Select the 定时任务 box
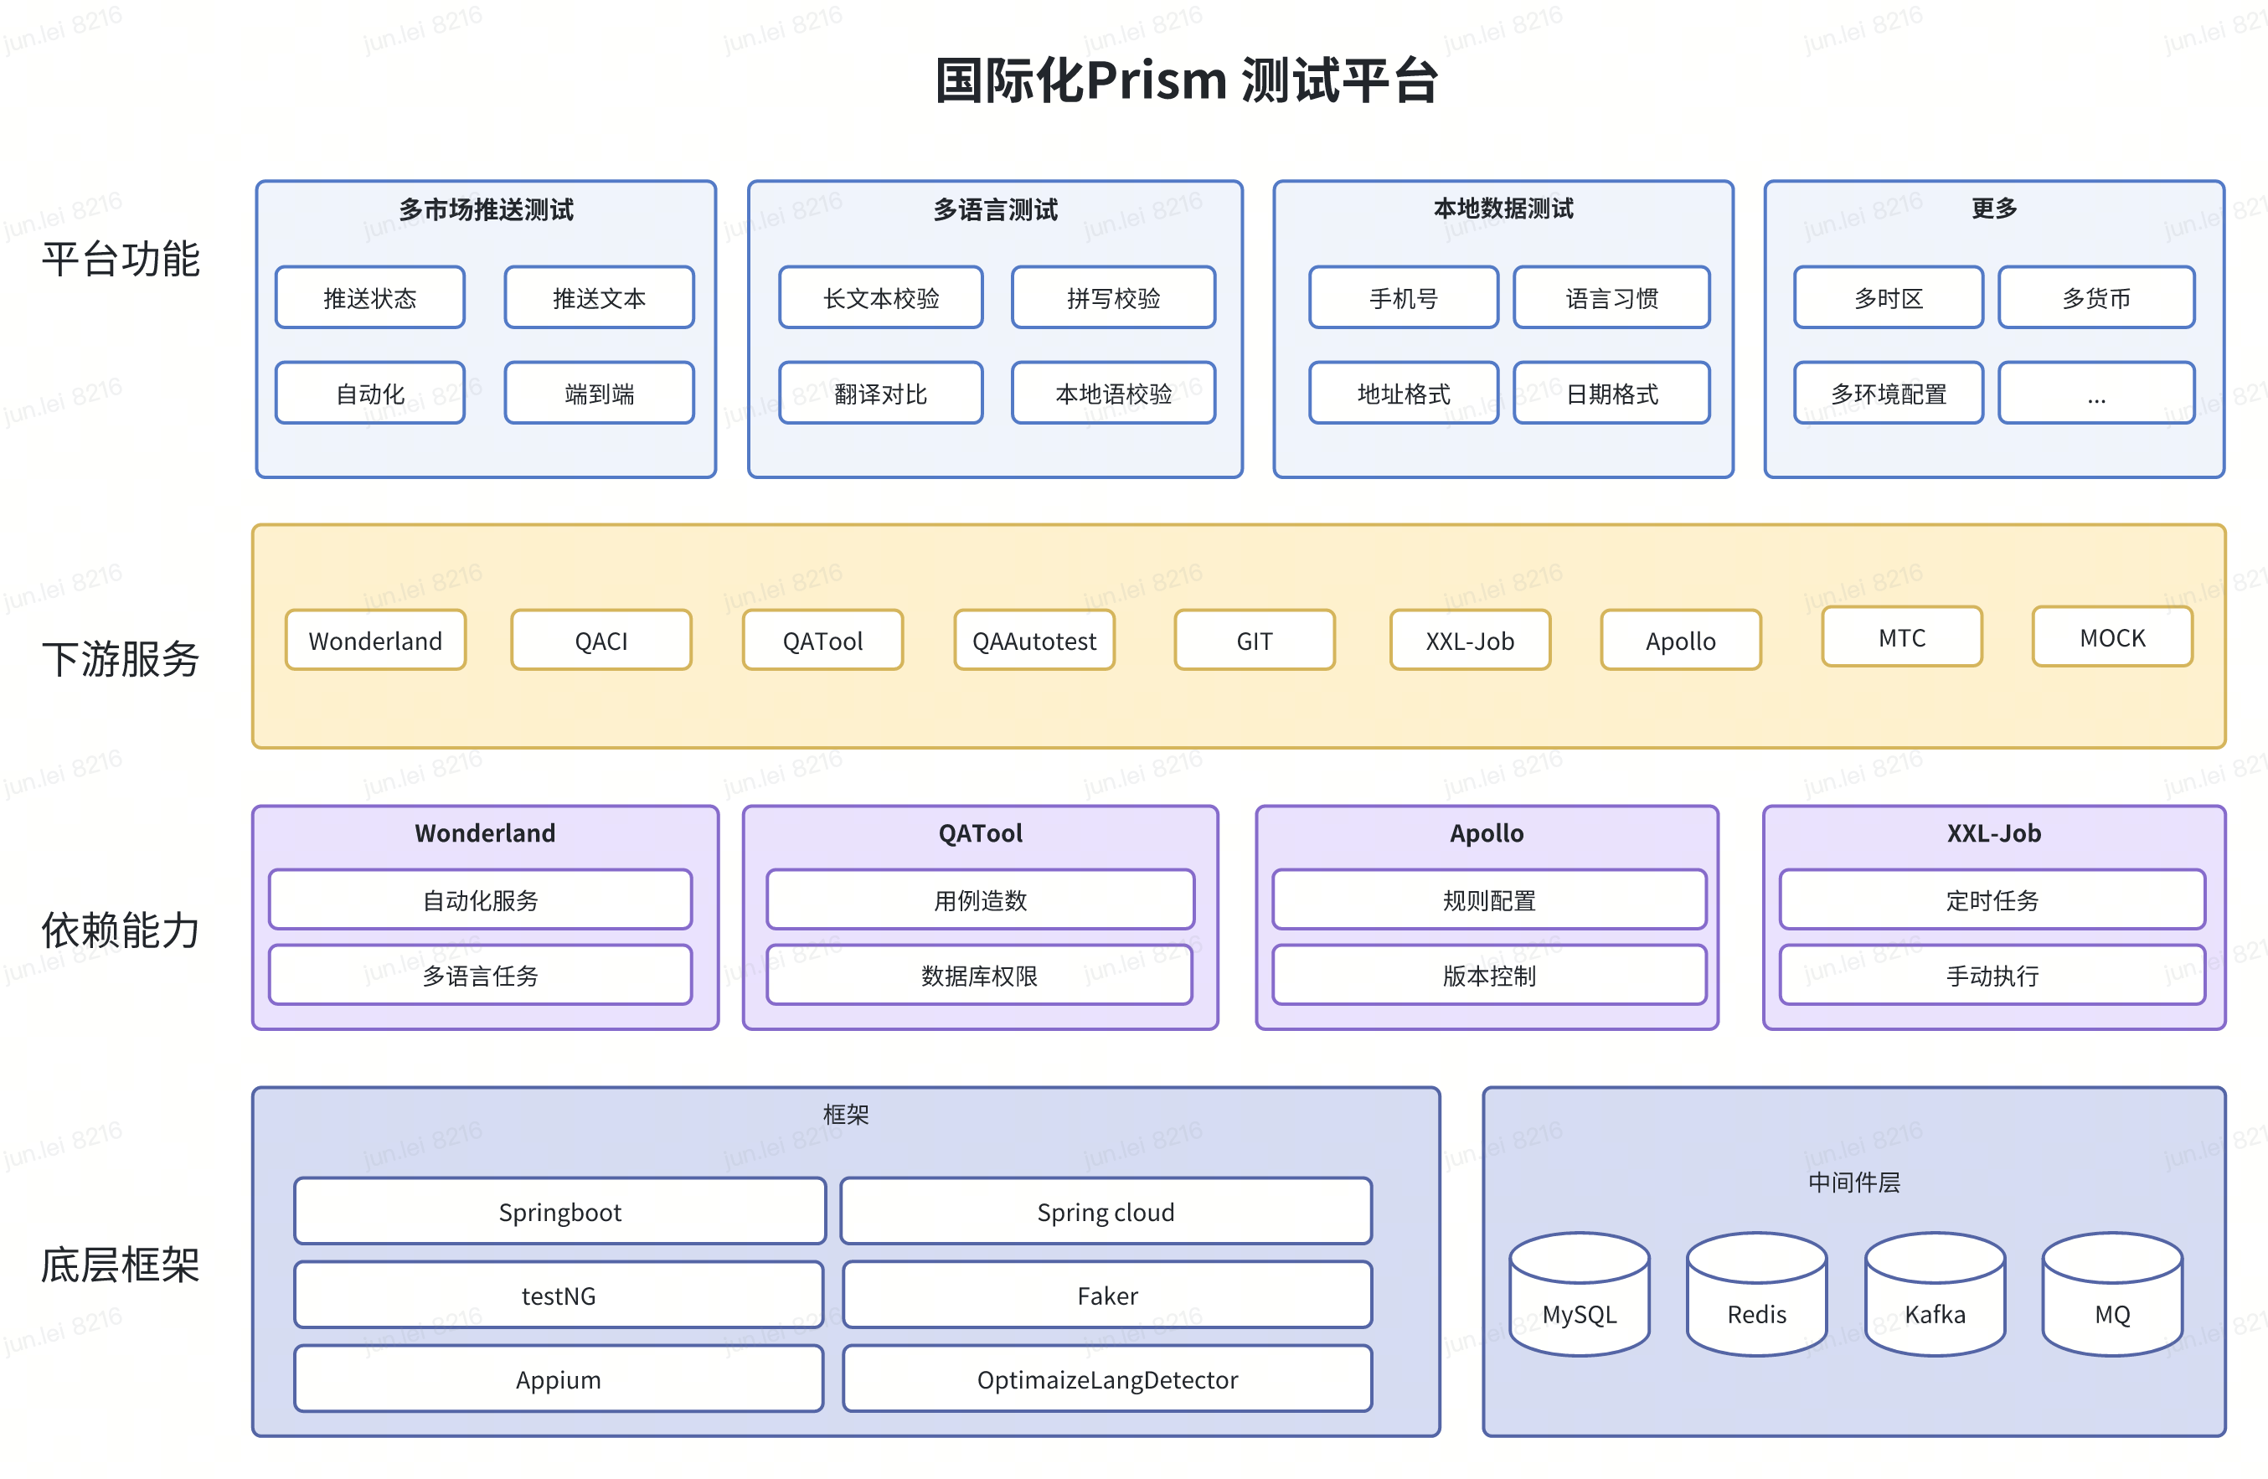 pyautogui.click(x=1992, y=899)
